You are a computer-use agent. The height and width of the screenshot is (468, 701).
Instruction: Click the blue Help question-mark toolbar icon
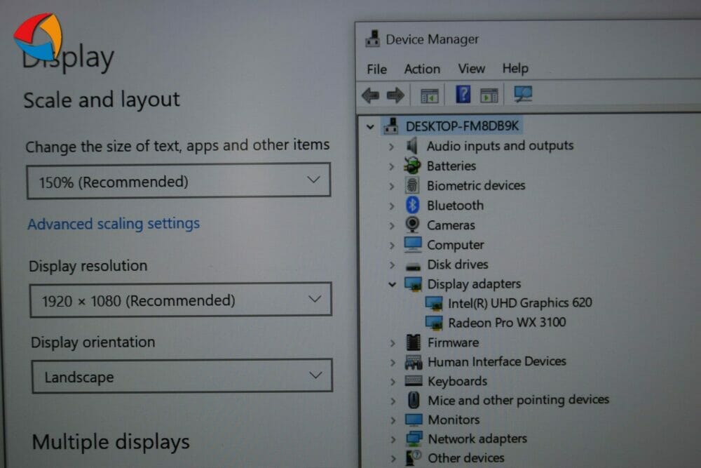click(463, 95)
